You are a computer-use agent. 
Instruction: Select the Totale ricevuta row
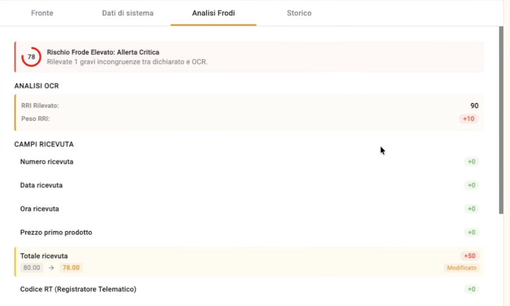click(243, 256)
